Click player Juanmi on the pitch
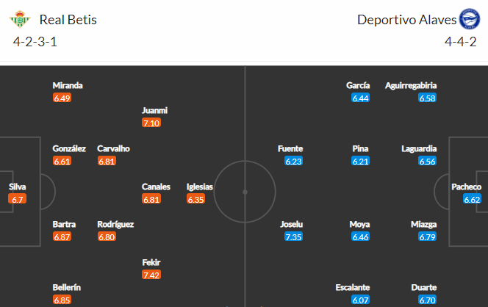The height and width of the screenshot is (307, 488). pyautogui.click(x=154, y=110)
